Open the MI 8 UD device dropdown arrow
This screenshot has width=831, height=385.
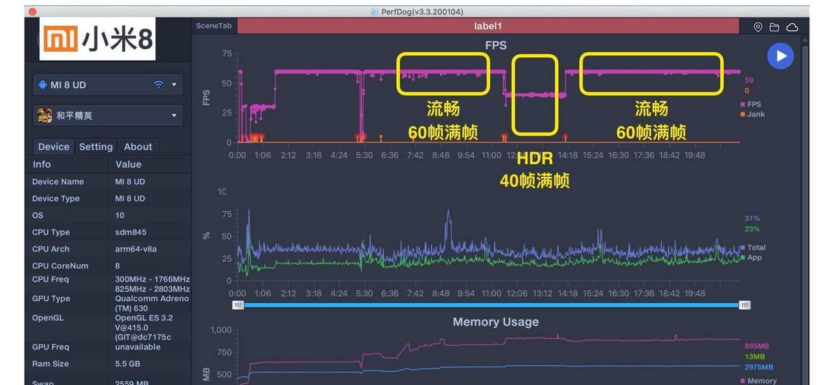(x=174, y=85)
